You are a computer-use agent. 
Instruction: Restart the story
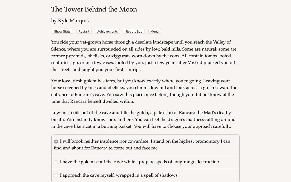pyautogui.click(x=84, y=31)
